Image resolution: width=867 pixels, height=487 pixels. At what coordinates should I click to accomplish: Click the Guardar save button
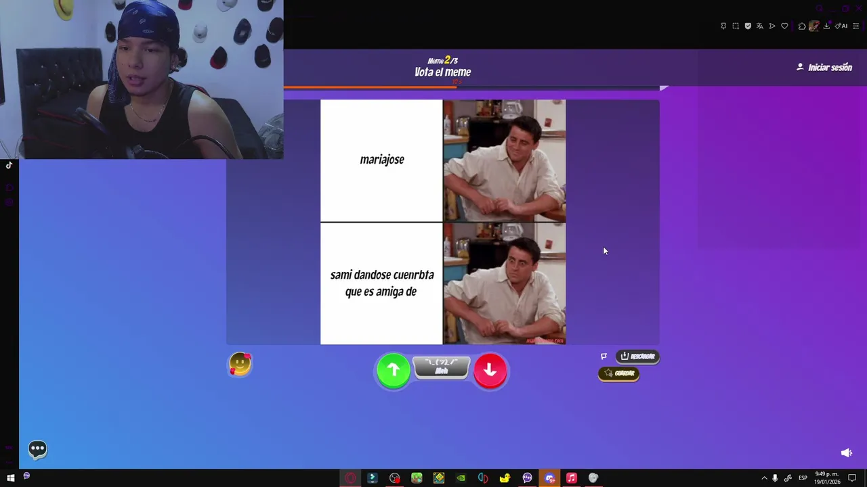coord(619,373)
